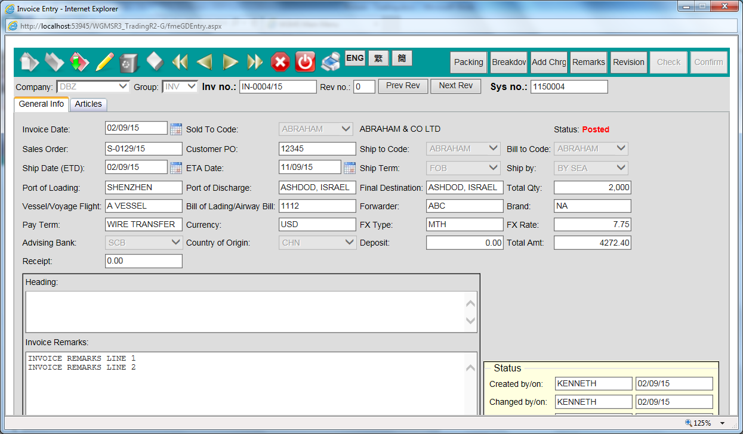Viewport: 743px width, 434px height.
Task: Jump to the last record arrow
Action: pos(255,62)
